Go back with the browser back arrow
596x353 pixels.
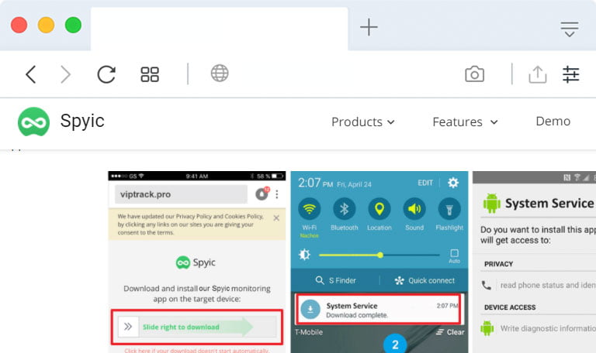[x=31, y=74]
